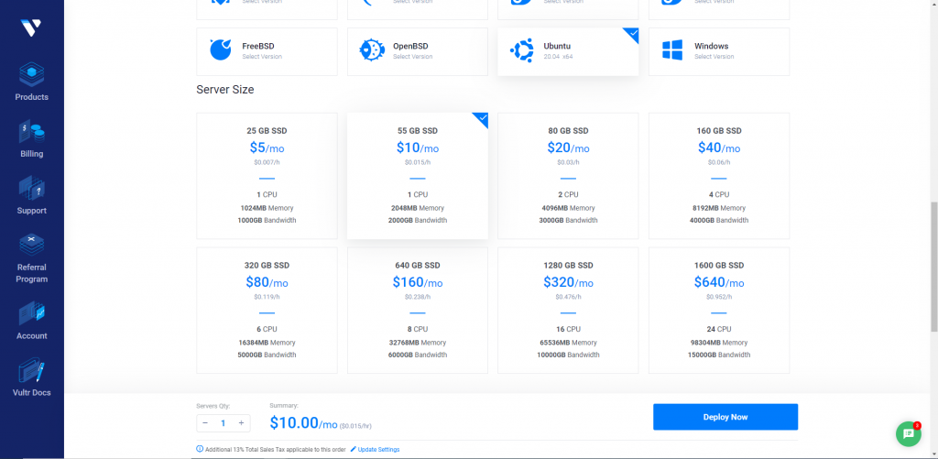Click the Vultr logo in sidebar
Image resolution: width=938 pixels, height=459 pixels.
point(31,28)
